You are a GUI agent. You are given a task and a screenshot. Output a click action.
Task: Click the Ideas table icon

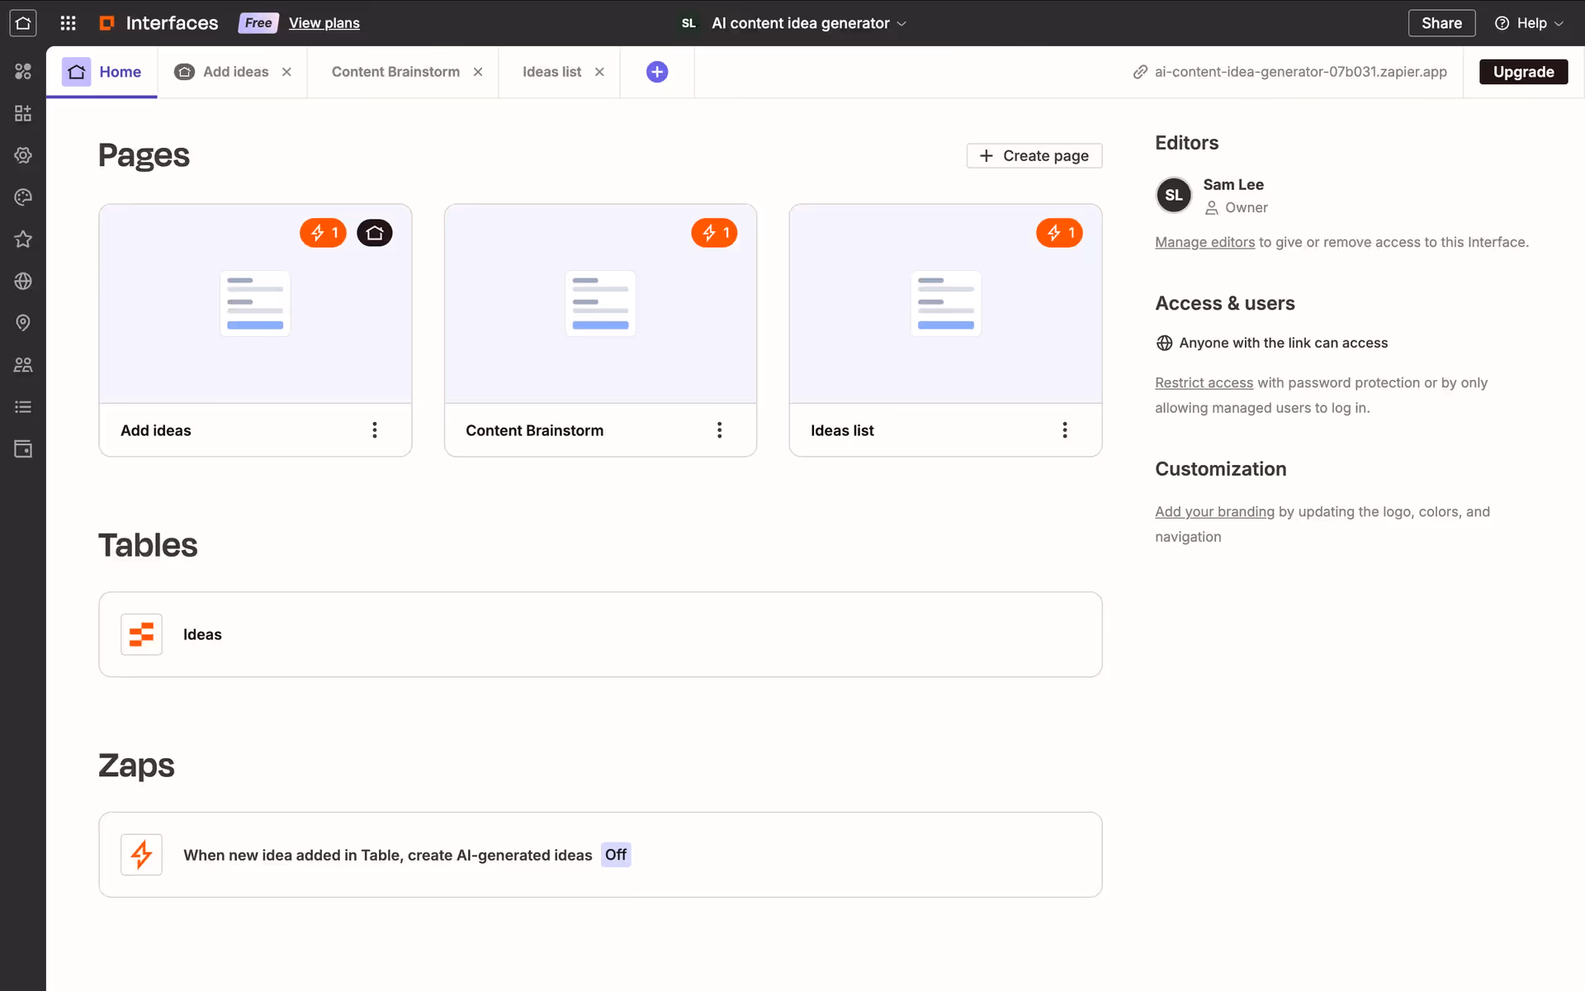tap(141, 634)
